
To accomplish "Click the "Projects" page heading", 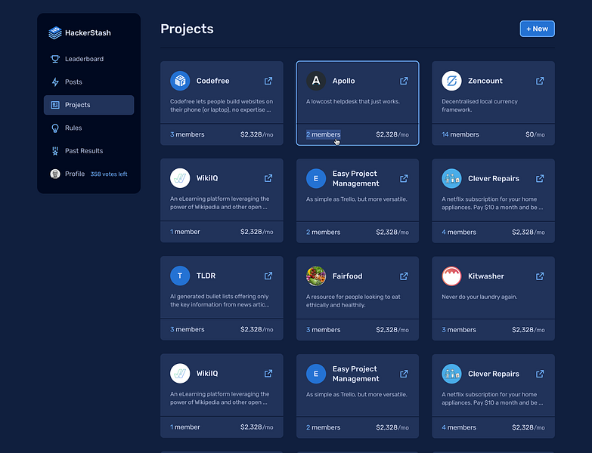I will (x=187, y=29).
